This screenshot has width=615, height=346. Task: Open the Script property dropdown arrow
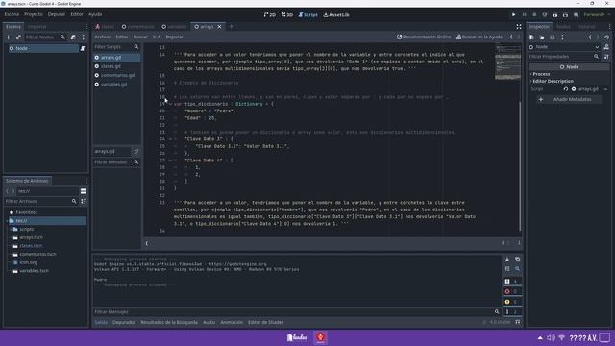pyautogui.click(x=605, y=89)
